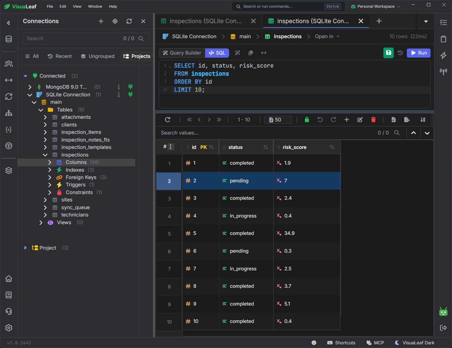Open the schema diagram icon in left sidebar
This screenshot has width=452, height=348.
(x=9, y=113)
